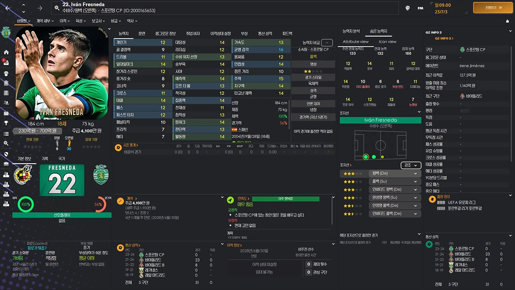Screen dimensions: 515x290
Task: Open the tactics clipboard icon in sidebar
Action: point(6,83)
